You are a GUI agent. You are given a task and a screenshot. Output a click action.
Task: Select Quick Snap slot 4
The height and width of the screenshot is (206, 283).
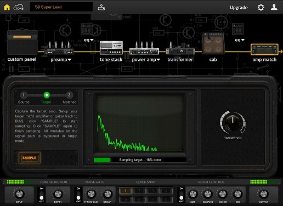[x=166, y=191]
